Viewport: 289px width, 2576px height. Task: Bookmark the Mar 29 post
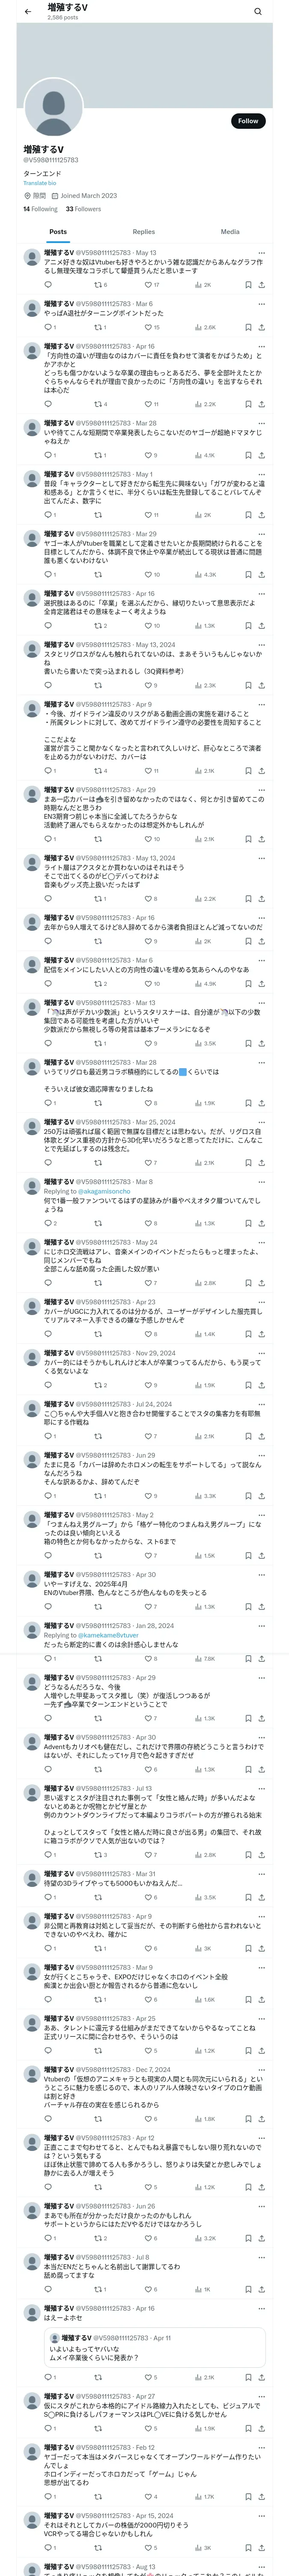coord(248,575)
